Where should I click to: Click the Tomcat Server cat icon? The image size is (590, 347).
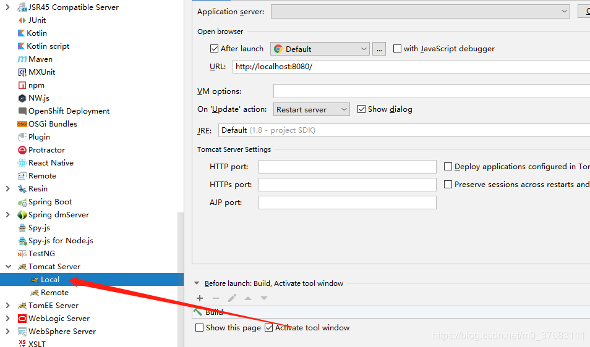coord(22,267)
